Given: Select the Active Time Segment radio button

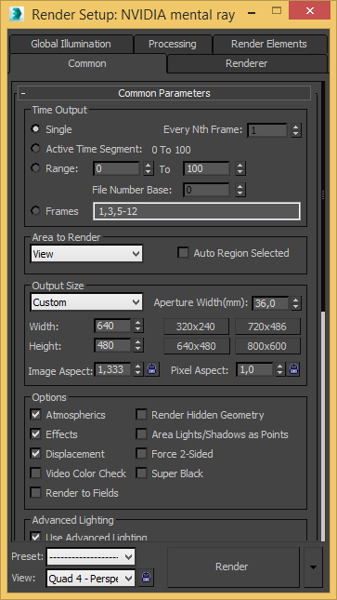Looking at the screenshot, I should (35, 149).
